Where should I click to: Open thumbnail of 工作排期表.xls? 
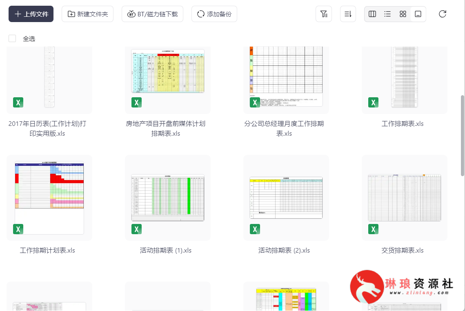405,77
